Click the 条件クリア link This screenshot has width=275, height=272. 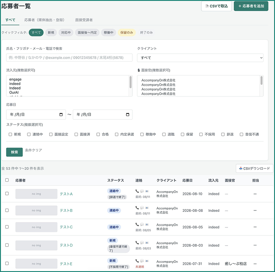click(x=34, y=150)
